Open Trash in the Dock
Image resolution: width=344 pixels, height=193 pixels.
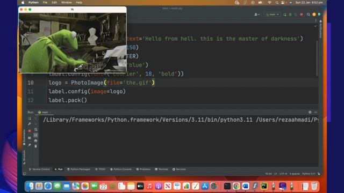pos(314,186)
